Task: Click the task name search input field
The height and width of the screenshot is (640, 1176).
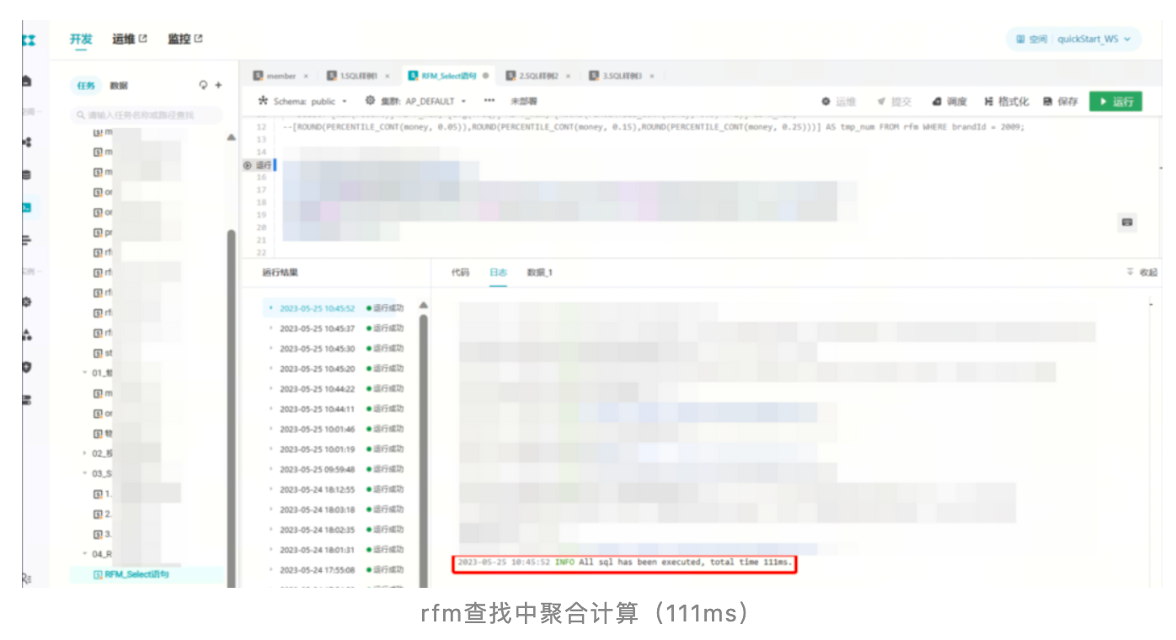Action: 147,115
